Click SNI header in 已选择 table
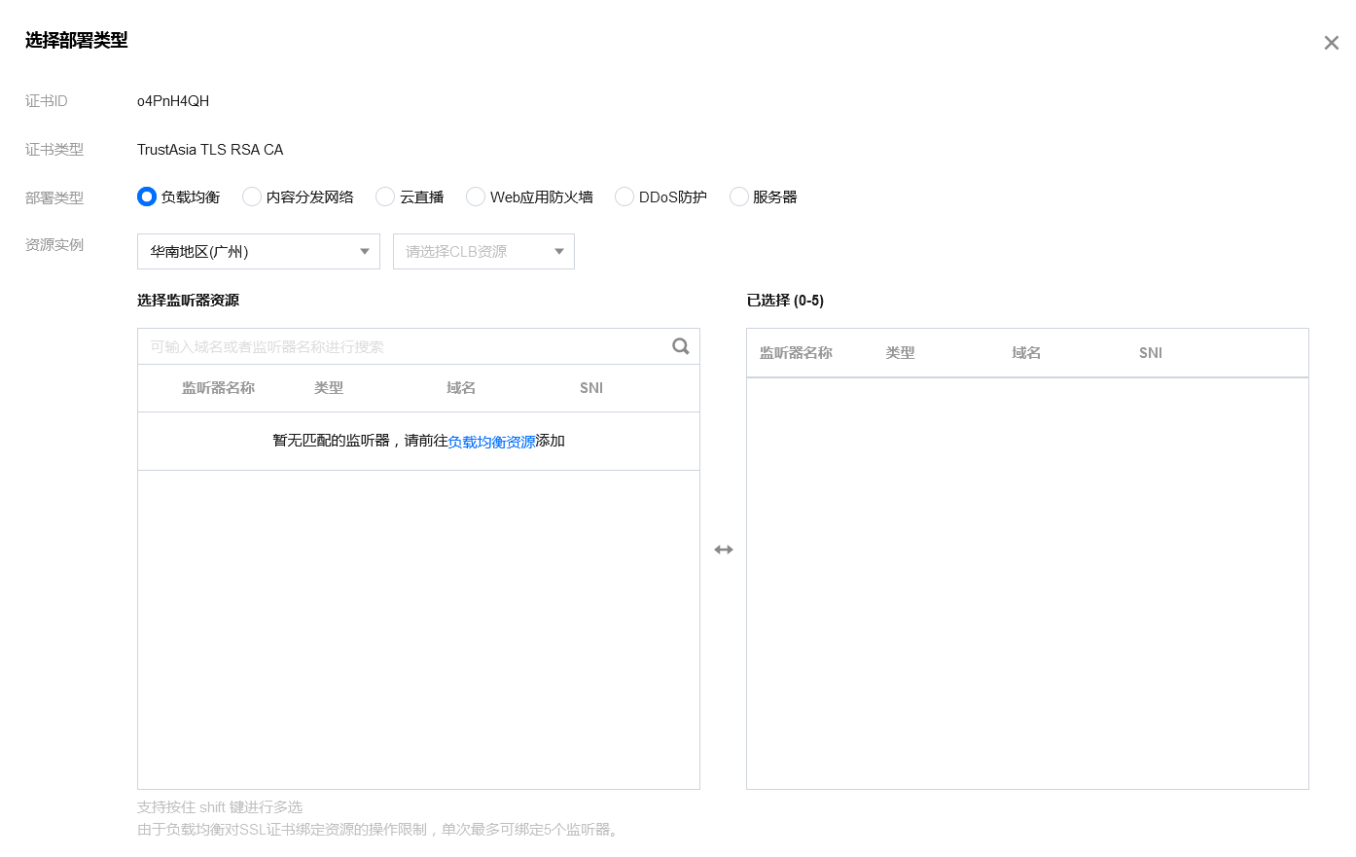 (1151, 353)
